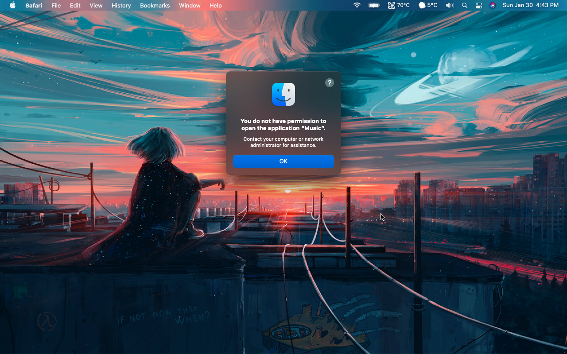Open the History menu

click(x=121, y=5)
